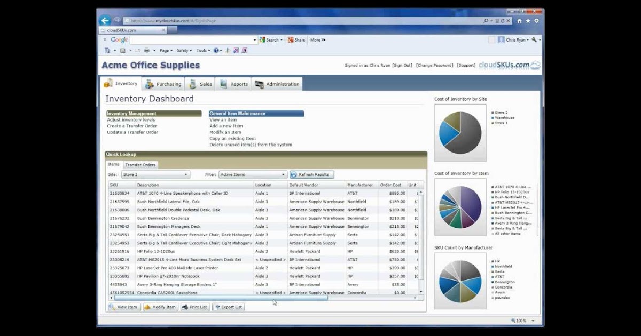Click Adjust inventory levels link

click(131, 120)
